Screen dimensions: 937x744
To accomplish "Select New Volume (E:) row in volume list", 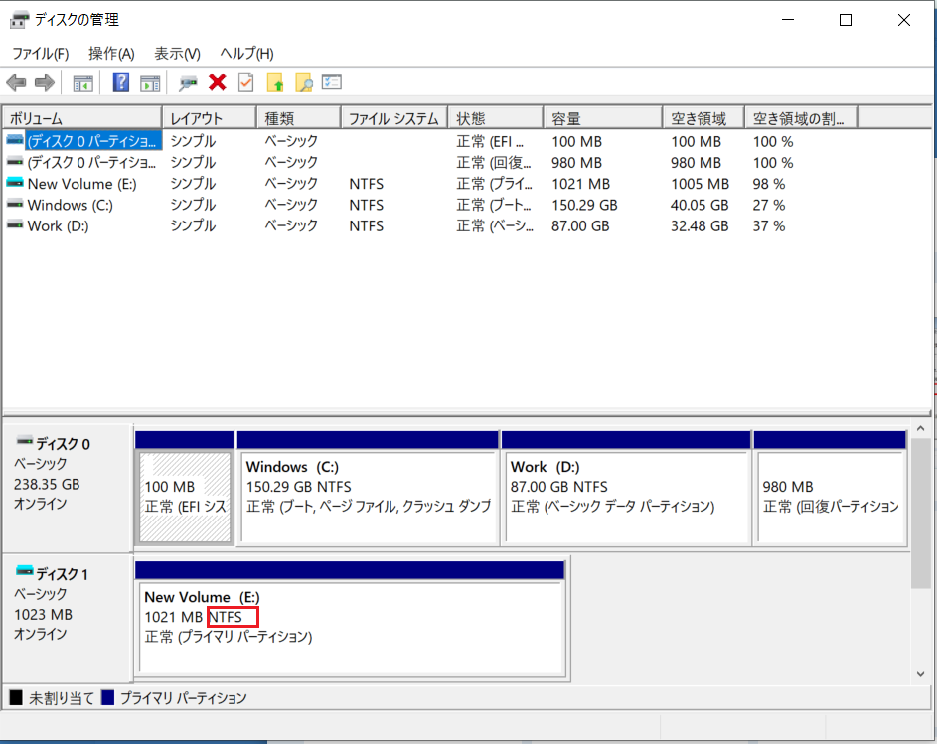I will tap(81, 184).
